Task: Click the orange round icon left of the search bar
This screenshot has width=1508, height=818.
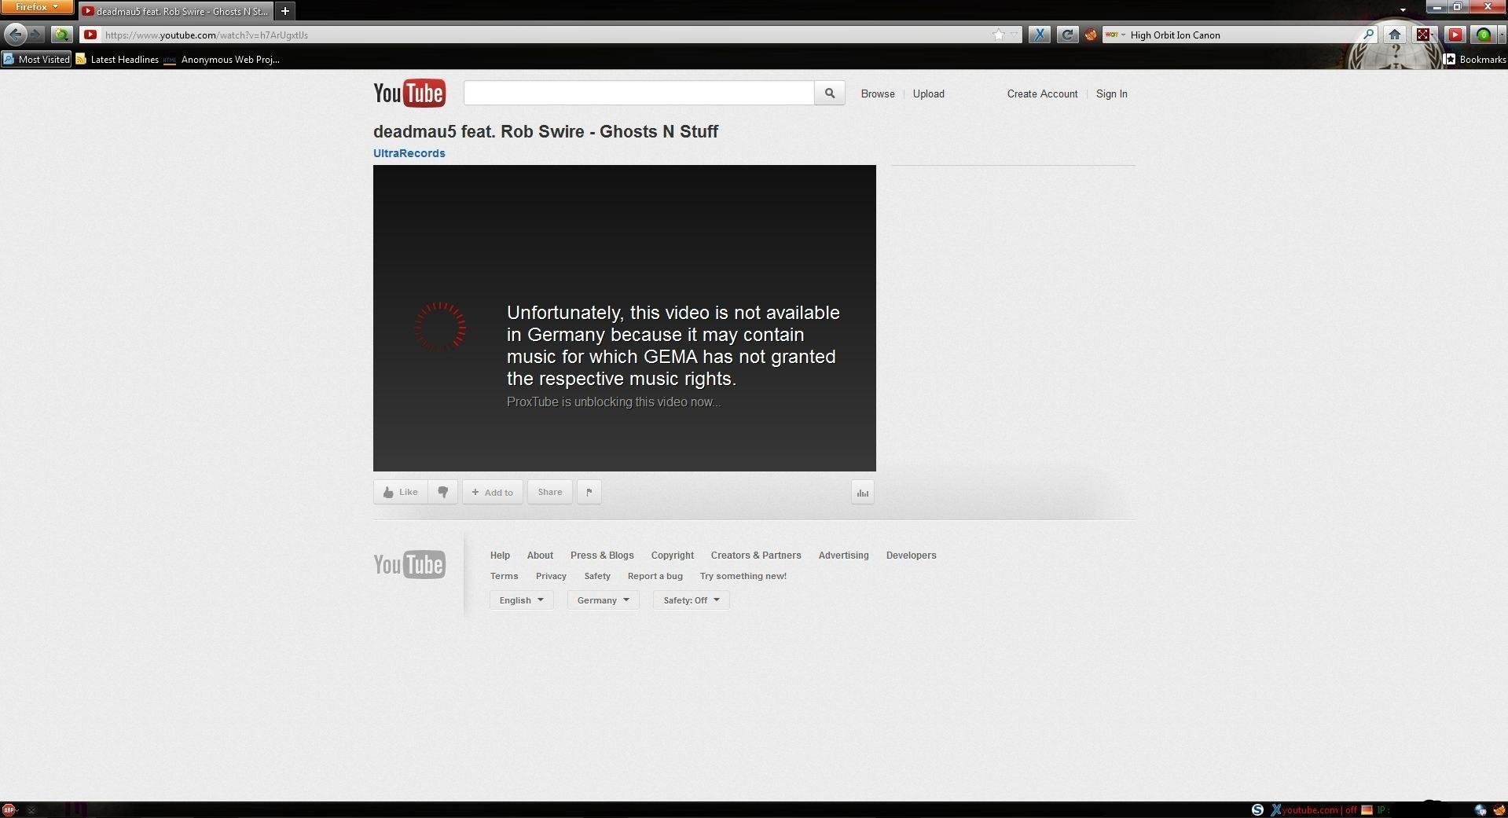Action: click(x=1091, y=35)
